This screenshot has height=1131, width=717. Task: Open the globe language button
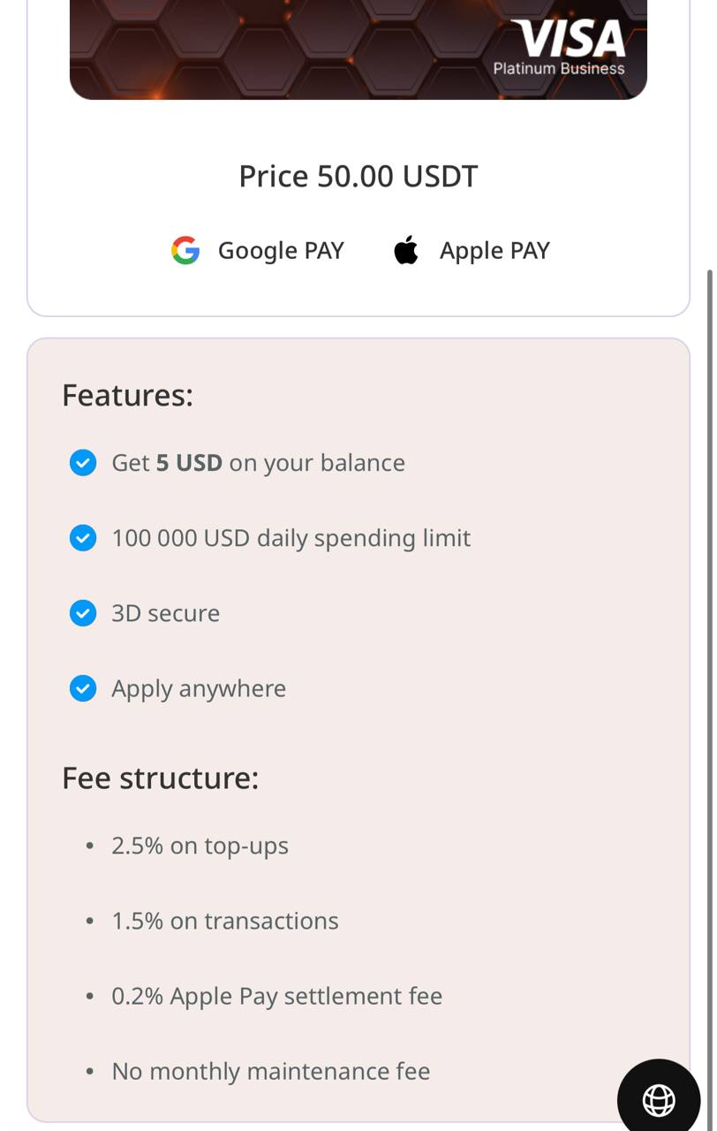click(x=659, y=1099)
